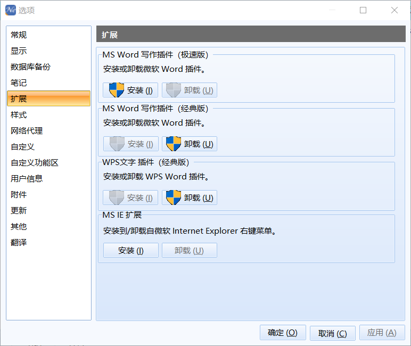Click greyed 安装 button for WPS文字 plugin
The image size is (411, 346).
130,197
